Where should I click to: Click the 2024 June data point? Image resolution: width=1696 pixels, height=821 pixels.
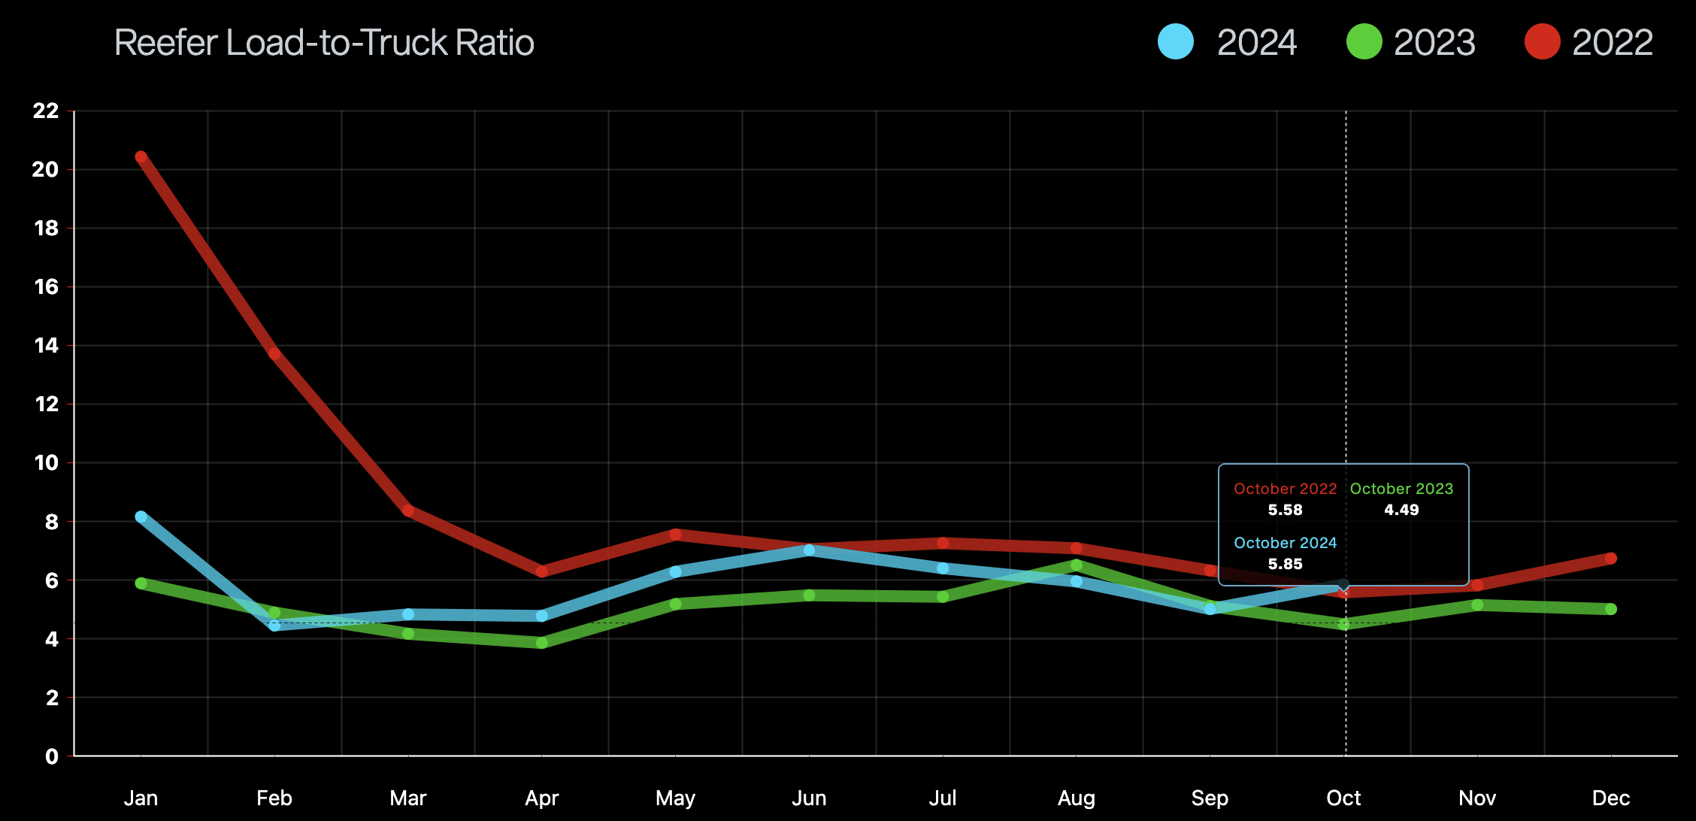coord(809,550)
